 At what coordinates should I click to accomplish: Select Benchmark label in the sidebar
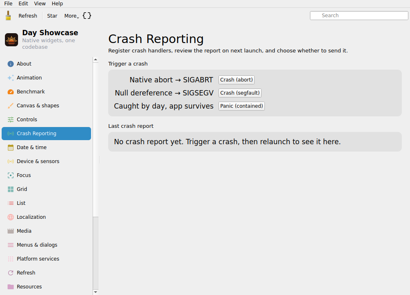pyautogui.click(x=31, y=92)
